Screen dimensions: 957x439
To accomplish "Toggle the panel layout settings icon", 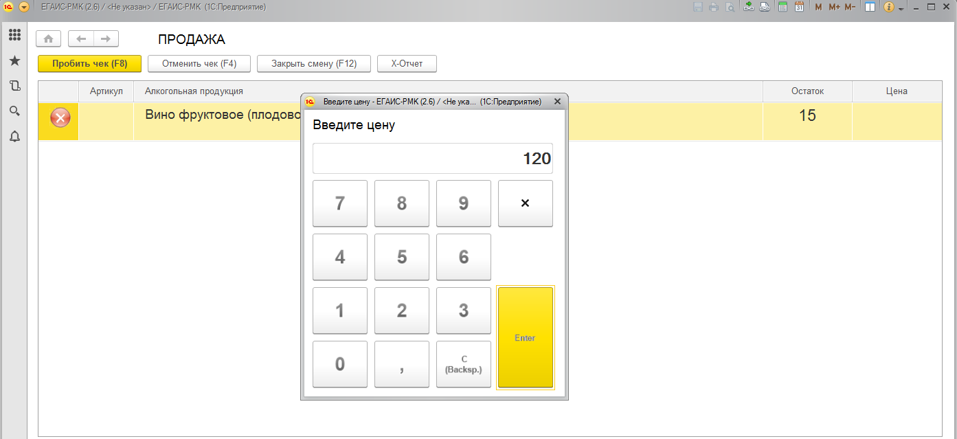I will coord(870,7).
